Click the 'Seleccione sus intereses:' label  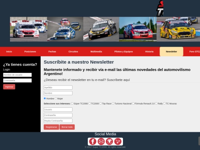[57, 104]
